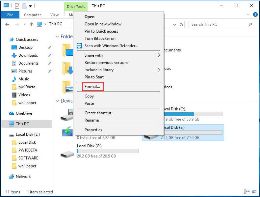Click Local Disk (C:) usage bar
The height and width of the screenshot is (197, 260).
tap(193, 114)
